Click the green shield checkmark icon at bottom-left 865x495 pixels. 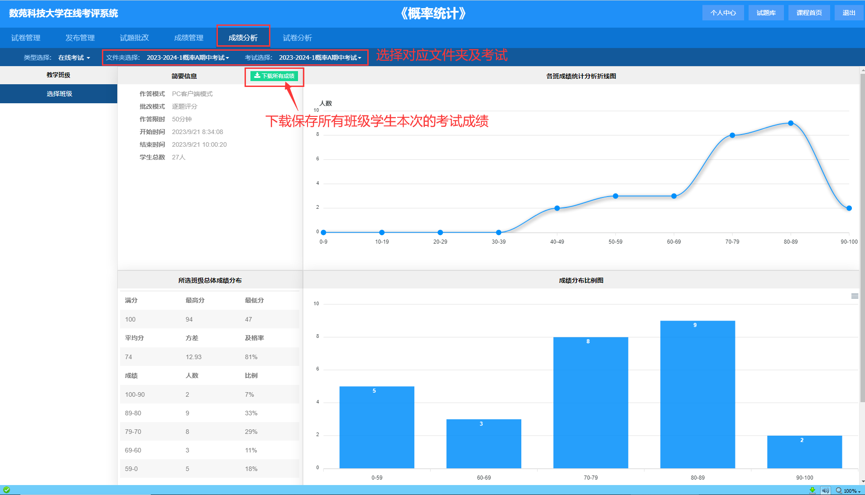[x=6, y=490]
